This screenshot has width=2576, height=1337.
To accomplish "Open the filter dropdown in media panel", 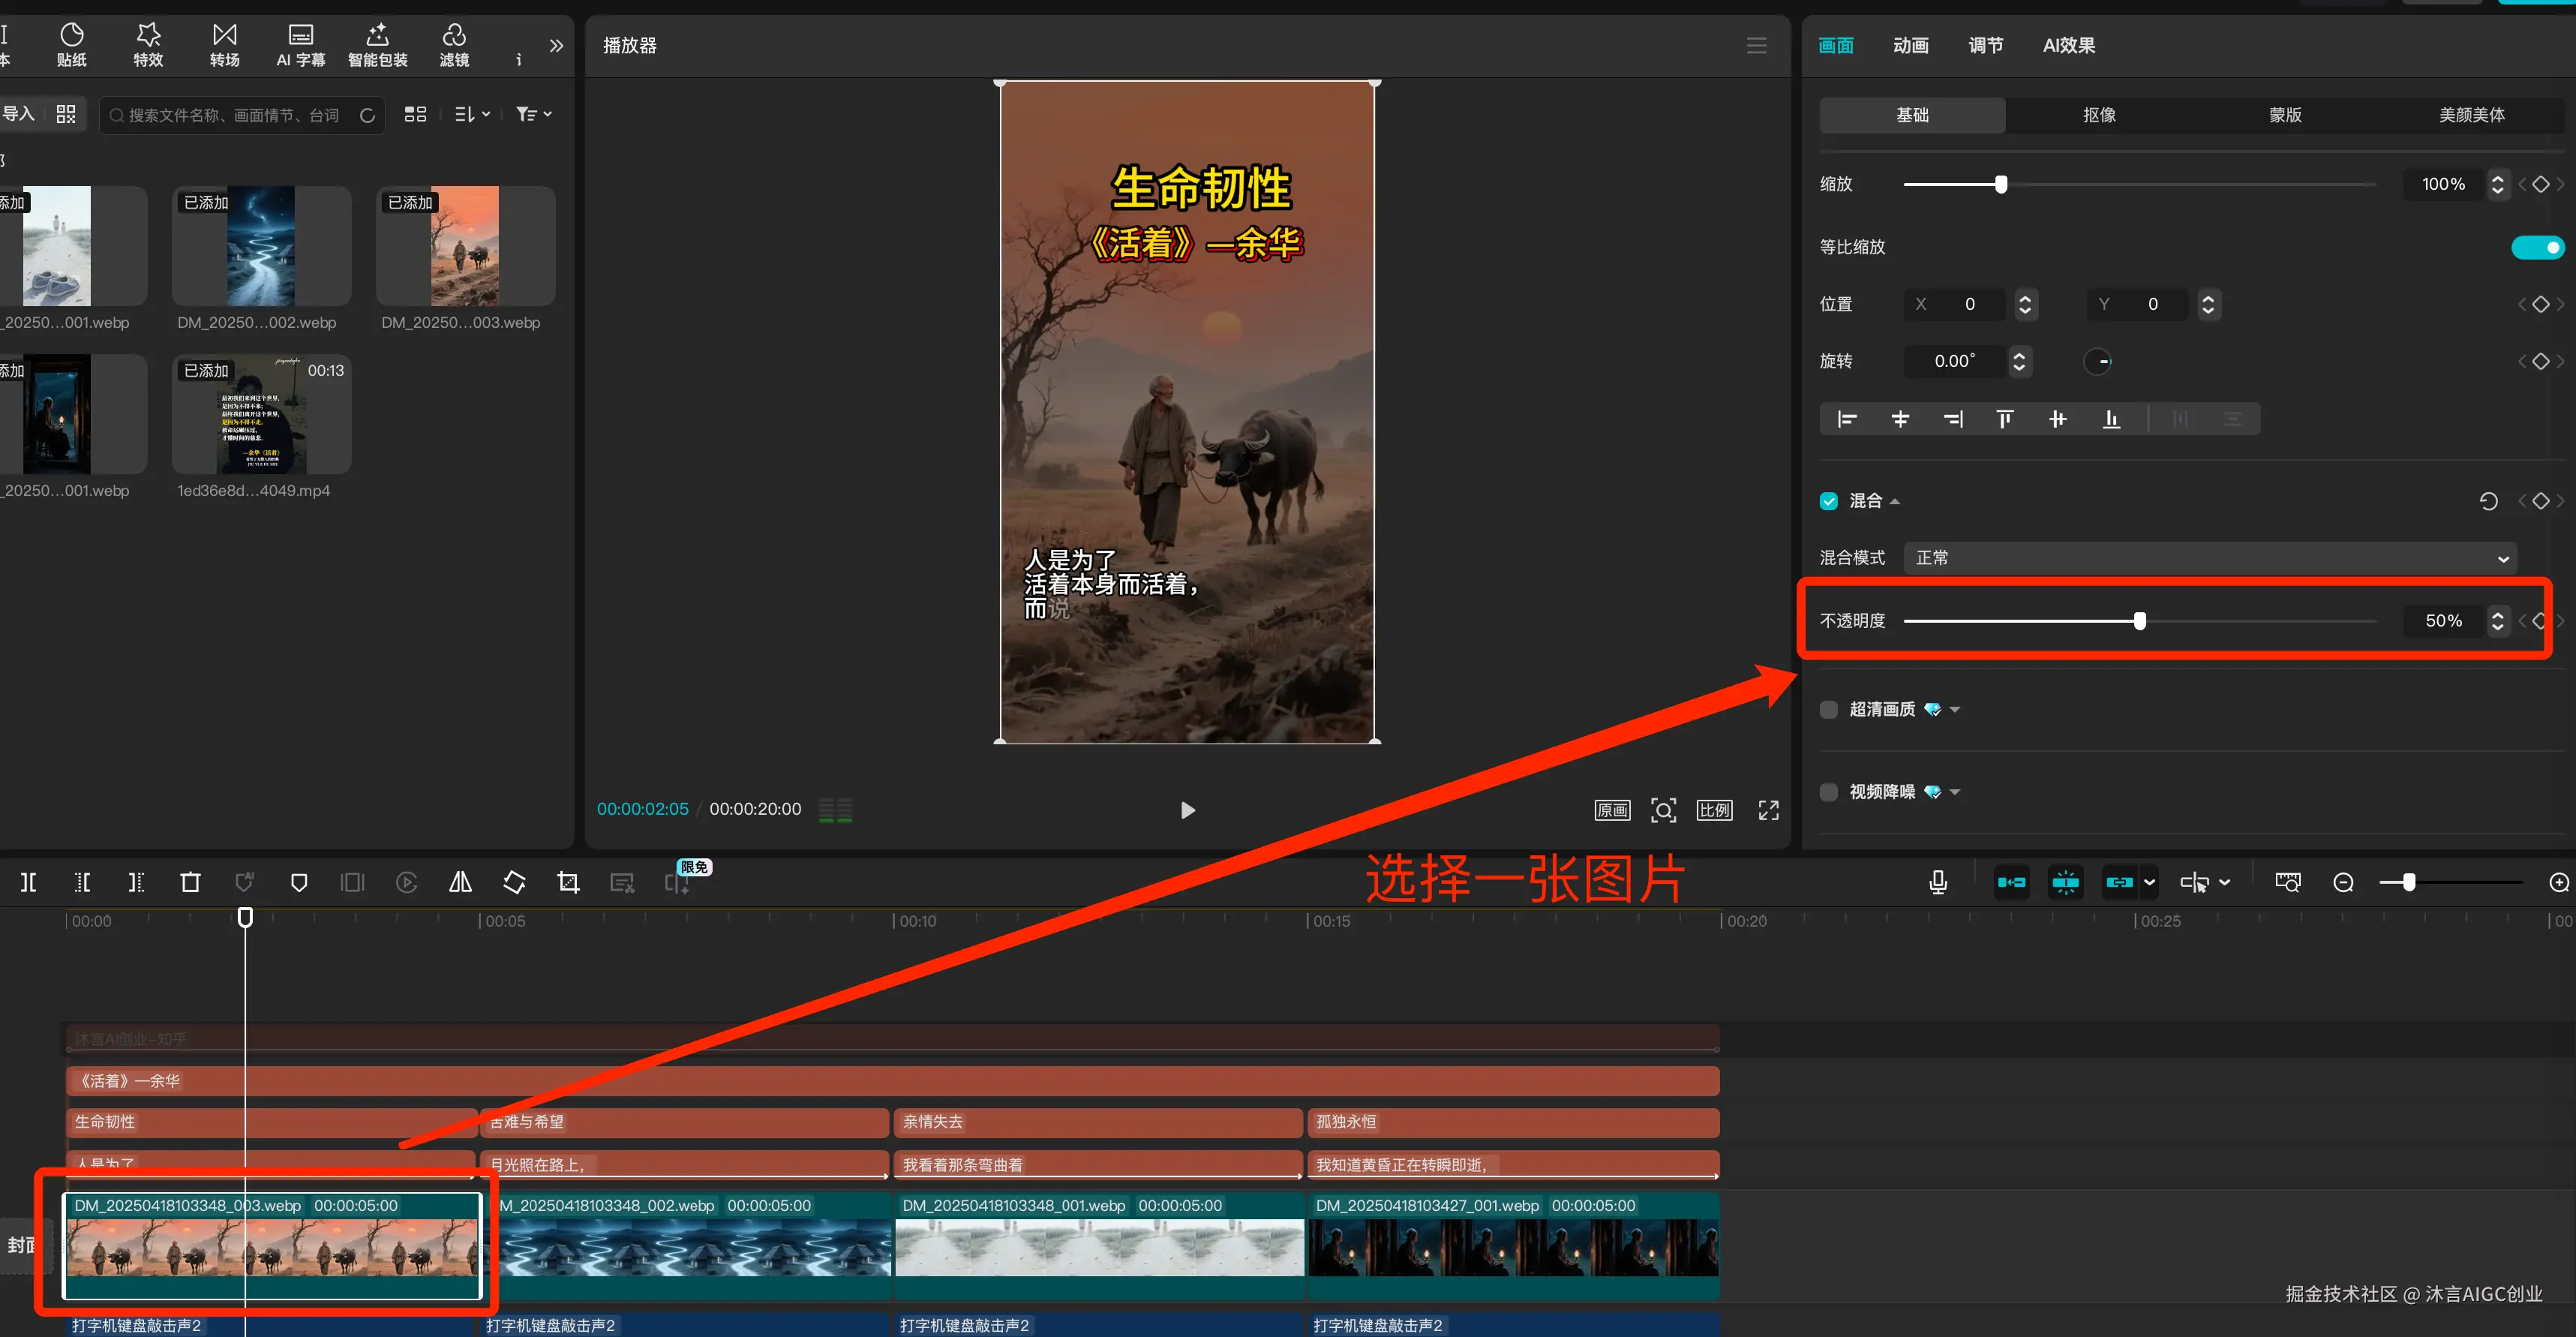I will (533, 115).
